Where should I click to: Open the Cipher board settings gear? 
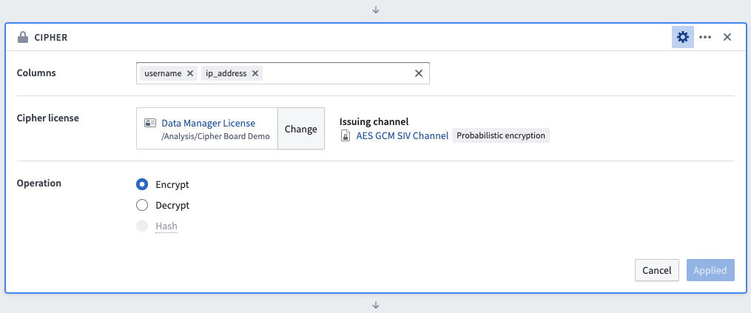tap(682, 37)
